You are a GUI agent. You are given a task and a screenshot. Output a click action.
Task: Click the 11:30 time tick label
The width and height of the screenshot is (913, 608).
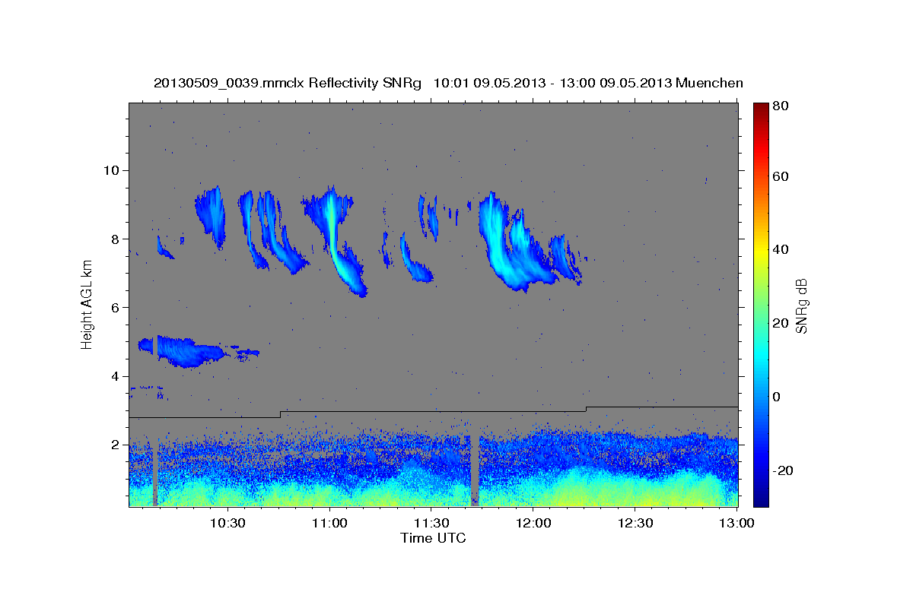(431, 523)
